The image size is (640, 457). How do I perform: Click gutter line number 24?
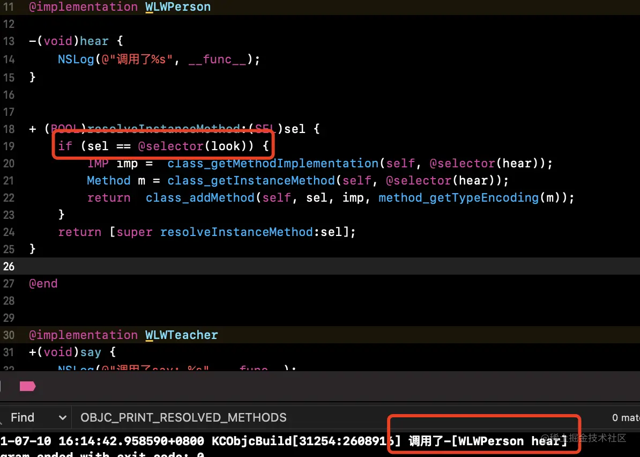(9, 232)
